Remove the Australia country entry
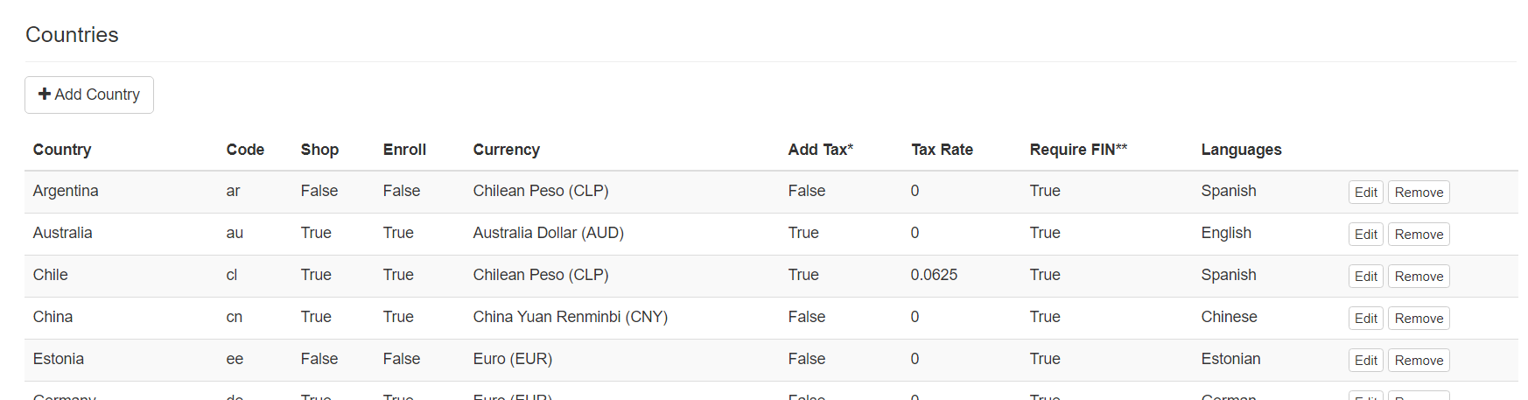This screenshot has width=1528, height=400. tap(1419, 235)
